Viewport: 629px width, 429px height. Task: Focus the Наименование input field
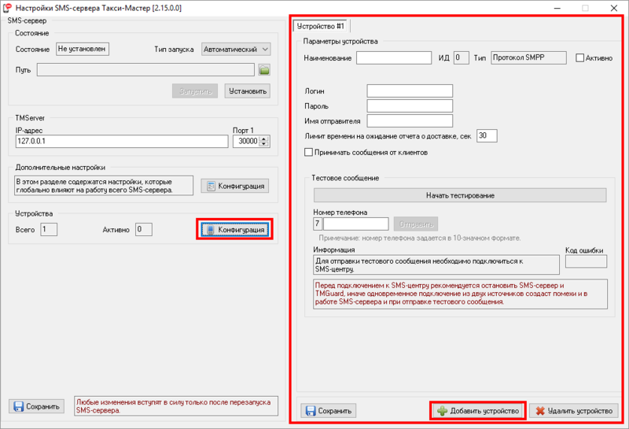click(394, 57)
